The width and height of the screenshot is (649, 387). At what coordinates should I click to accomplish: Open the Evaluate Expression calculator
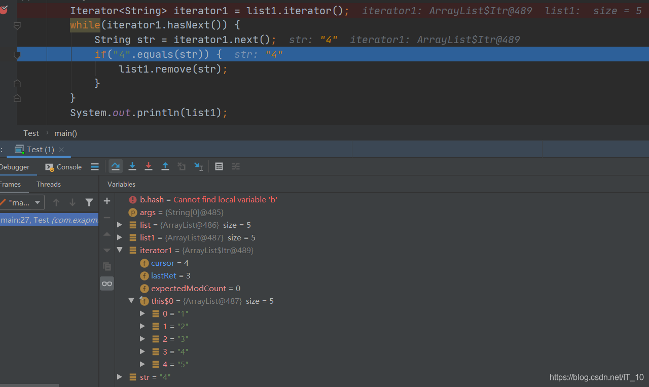(x=219, y=166)
